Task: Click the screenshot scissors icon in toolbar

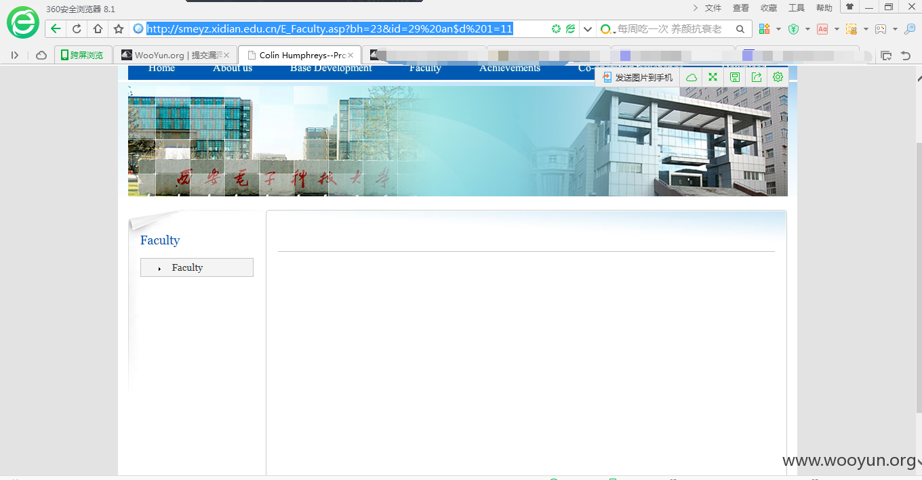Action: point(851,28)
